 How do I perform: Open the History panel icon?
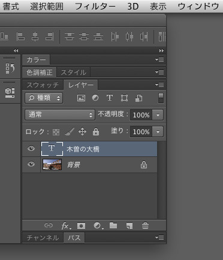pyautogui.click(x=10, y=68)
